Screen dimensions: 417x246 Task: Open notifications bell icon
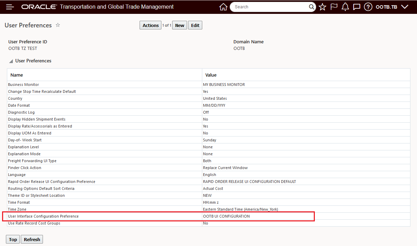point(345,7)
